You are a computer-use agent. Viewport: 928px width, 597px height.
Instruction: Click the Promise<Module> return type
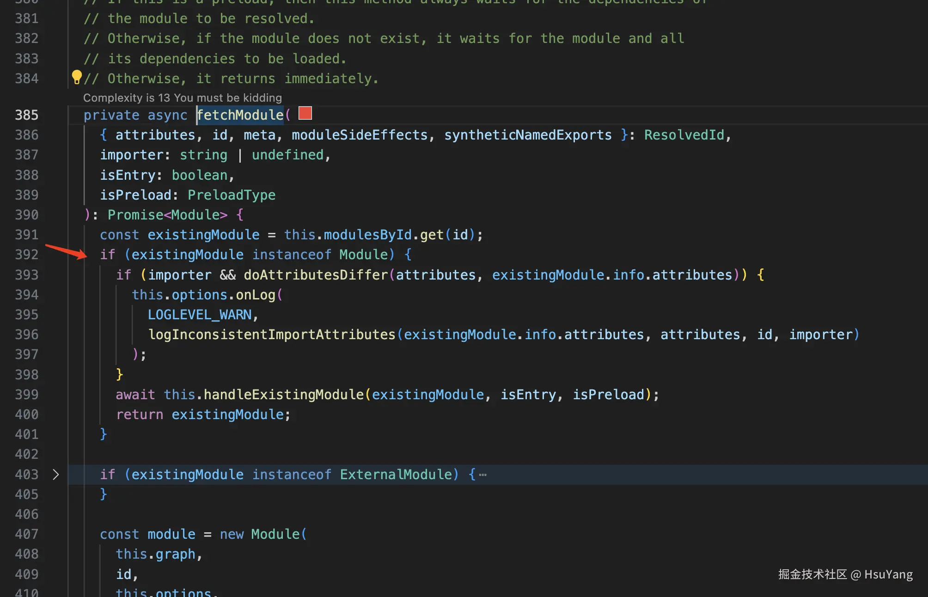[x=167, y=215]
